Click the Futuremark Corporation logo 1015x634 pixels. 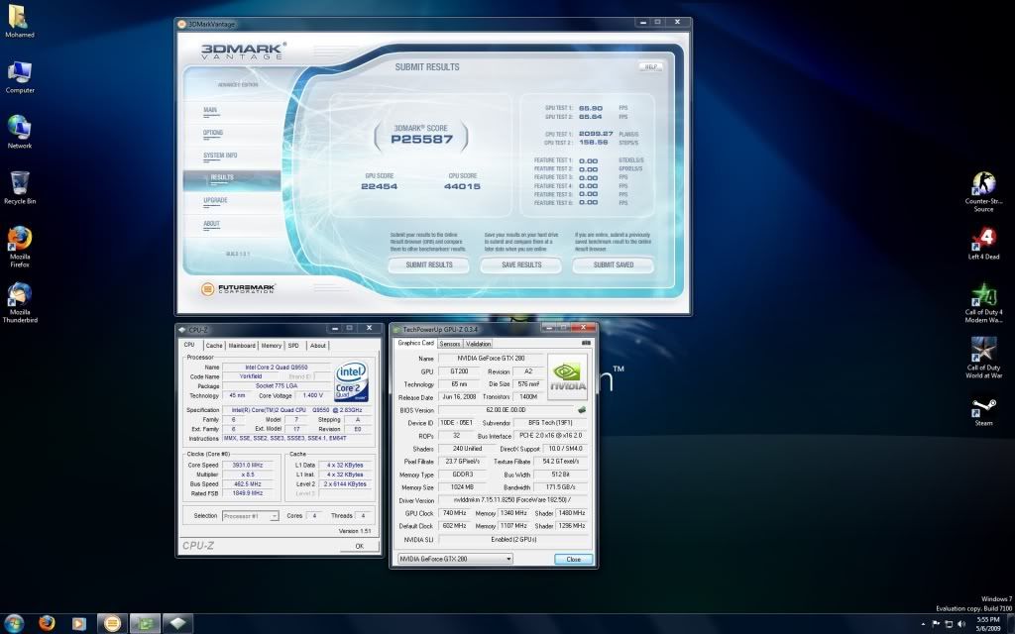coord(238,288)
